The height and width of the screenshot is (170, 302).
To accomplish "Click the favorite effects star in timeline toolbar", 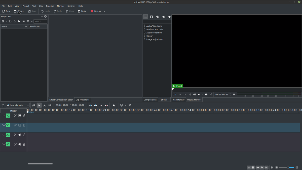I will click(x=114, y=105).
